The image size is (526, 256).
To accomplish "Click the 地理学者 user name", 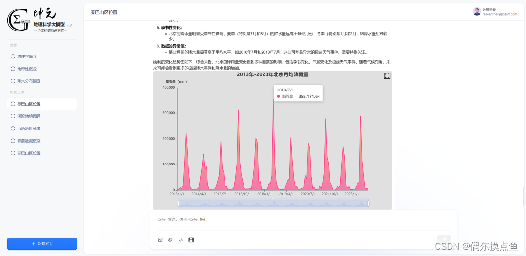I will [489, 10].
